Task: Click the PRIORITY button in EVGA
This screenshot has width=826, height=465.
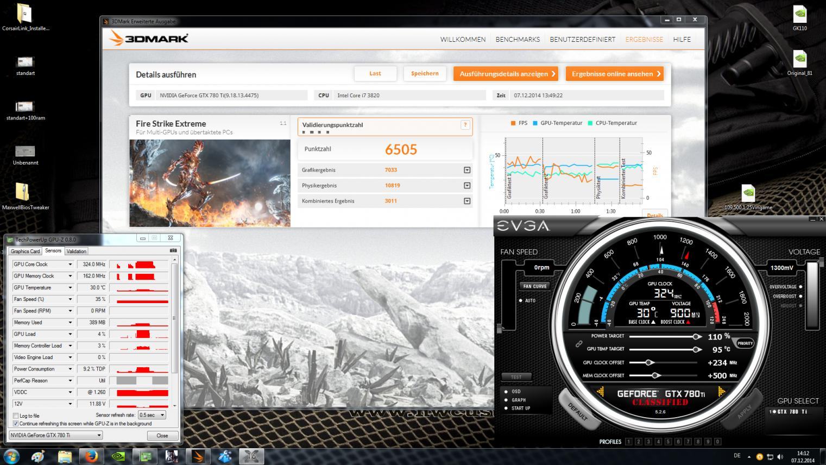Action: 745,343
